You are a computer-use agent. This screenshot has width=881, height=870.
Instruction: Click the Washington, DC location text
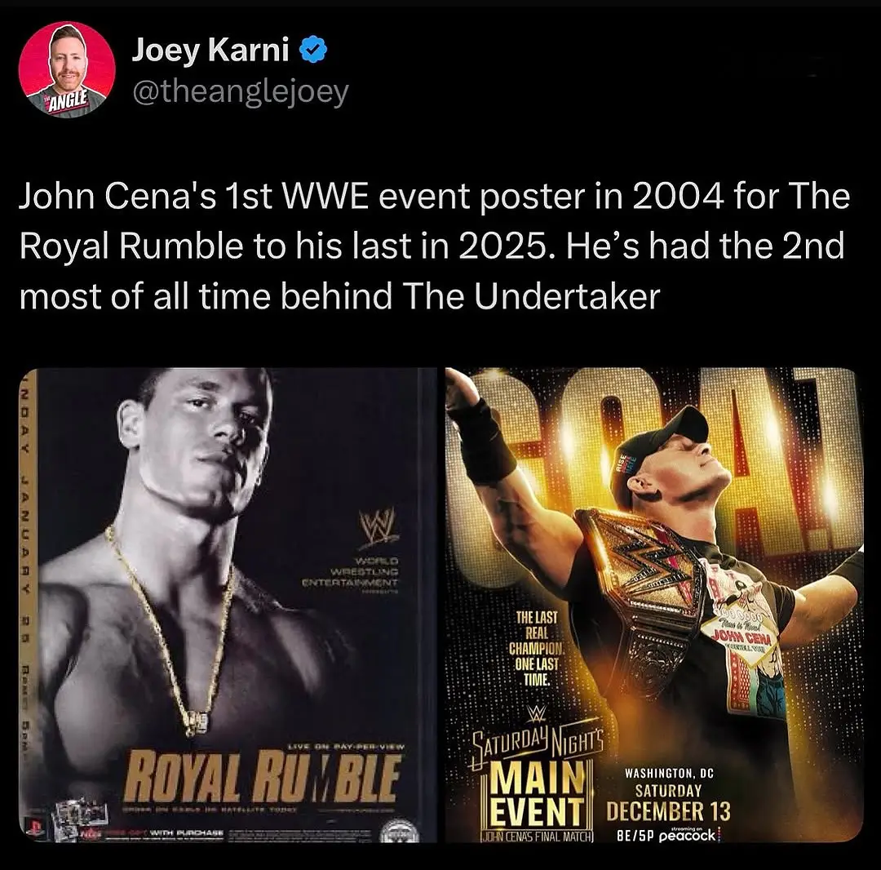click(669, 774)
